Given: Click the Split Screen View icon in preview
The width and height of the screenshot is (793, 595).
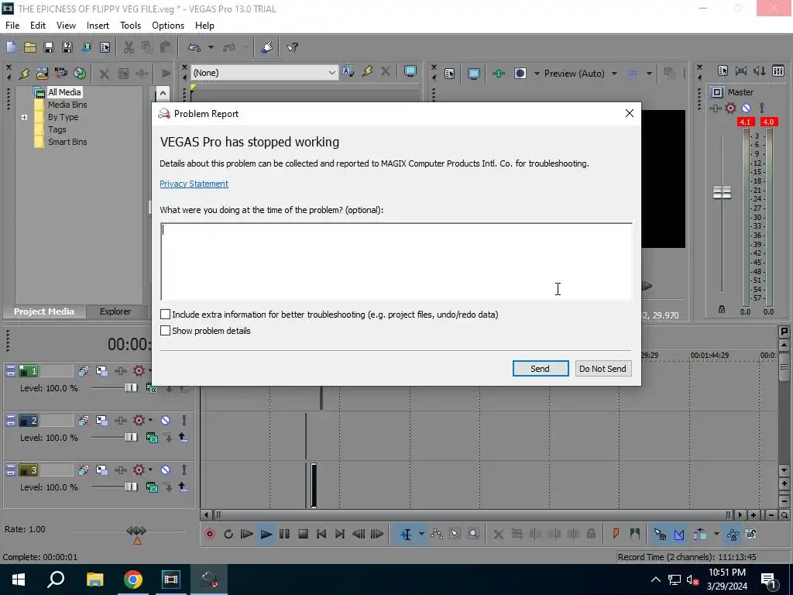Looking at the screenshot, I should point(520,74).
